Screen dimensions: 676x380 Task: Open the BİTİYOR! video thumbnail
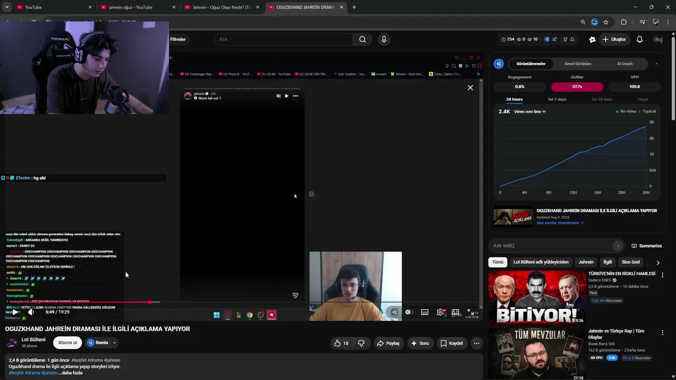point(537,297)
